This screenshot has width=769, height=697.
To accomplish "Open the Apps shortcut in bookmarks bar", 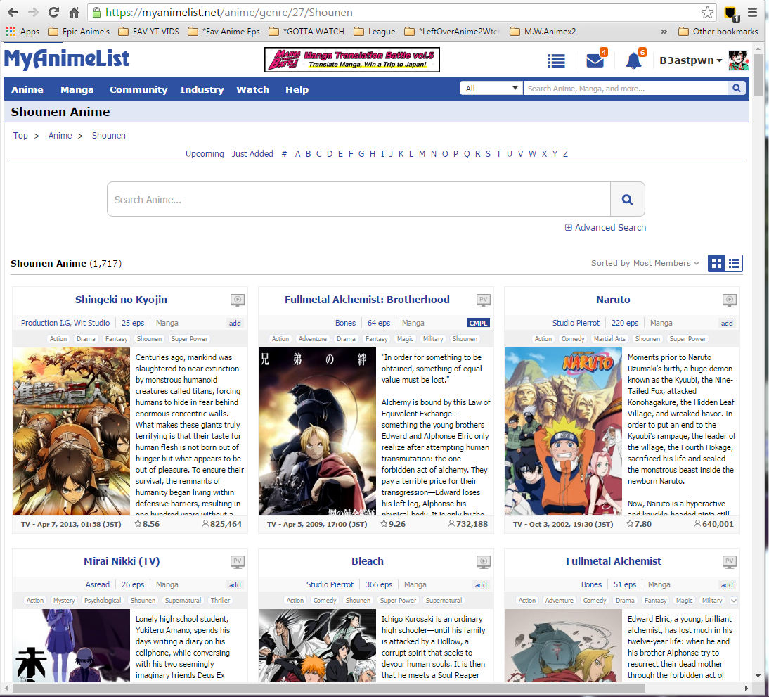I will [22, 32].
